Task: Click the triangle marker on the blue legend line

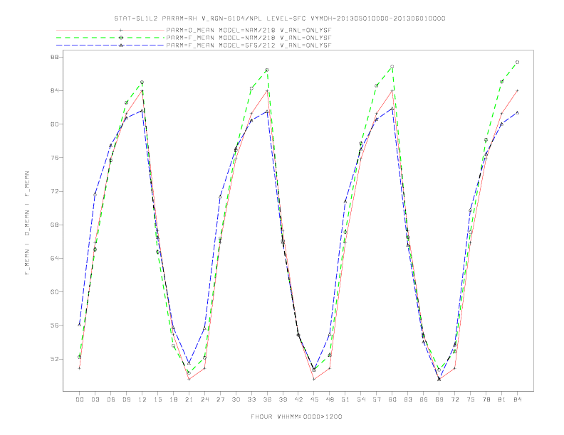Action: click(121, 45)
